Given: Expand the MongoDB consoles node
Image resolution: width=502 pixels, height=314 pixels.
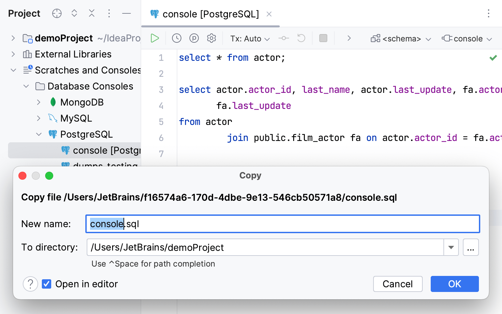Looking at the screenshot, I should [x=38, y=102].
